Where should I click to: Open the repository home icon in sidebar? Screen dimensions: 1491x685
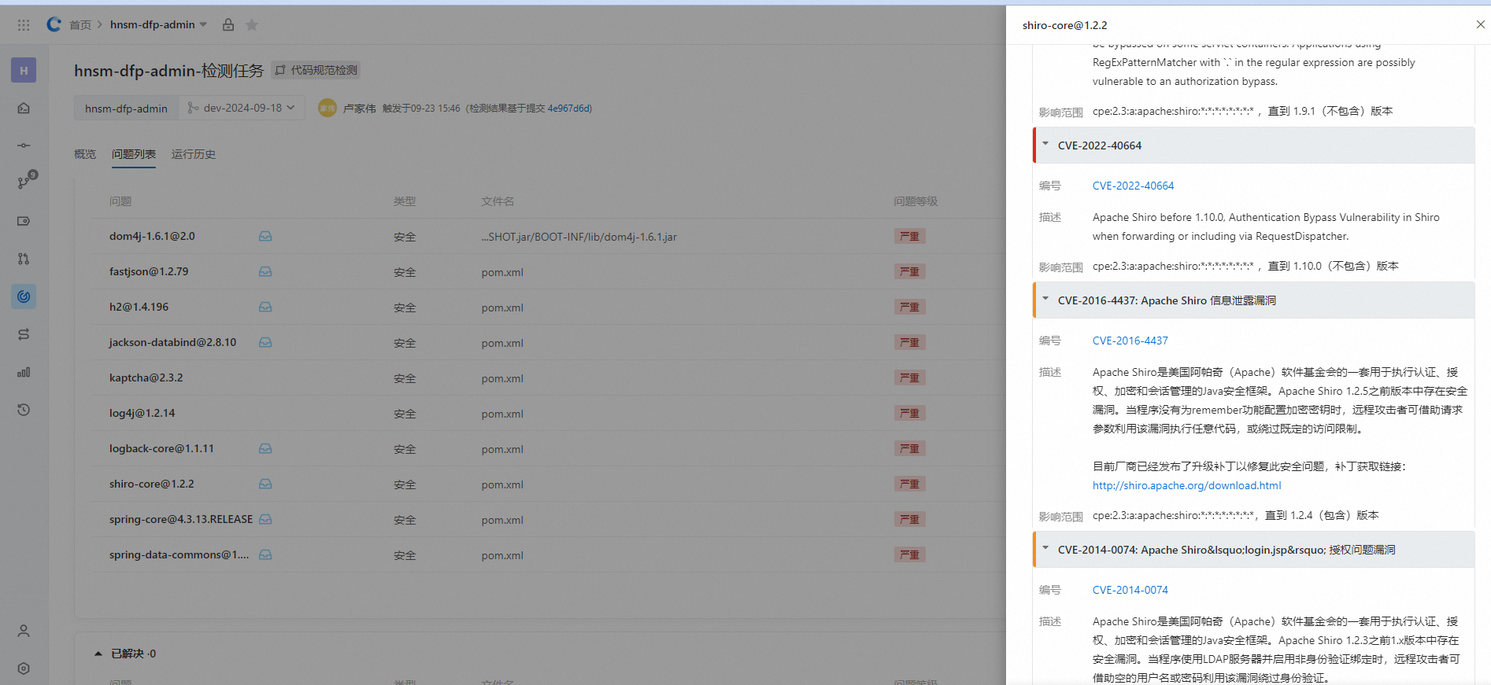pyautogui.click(x=24, y=108)
